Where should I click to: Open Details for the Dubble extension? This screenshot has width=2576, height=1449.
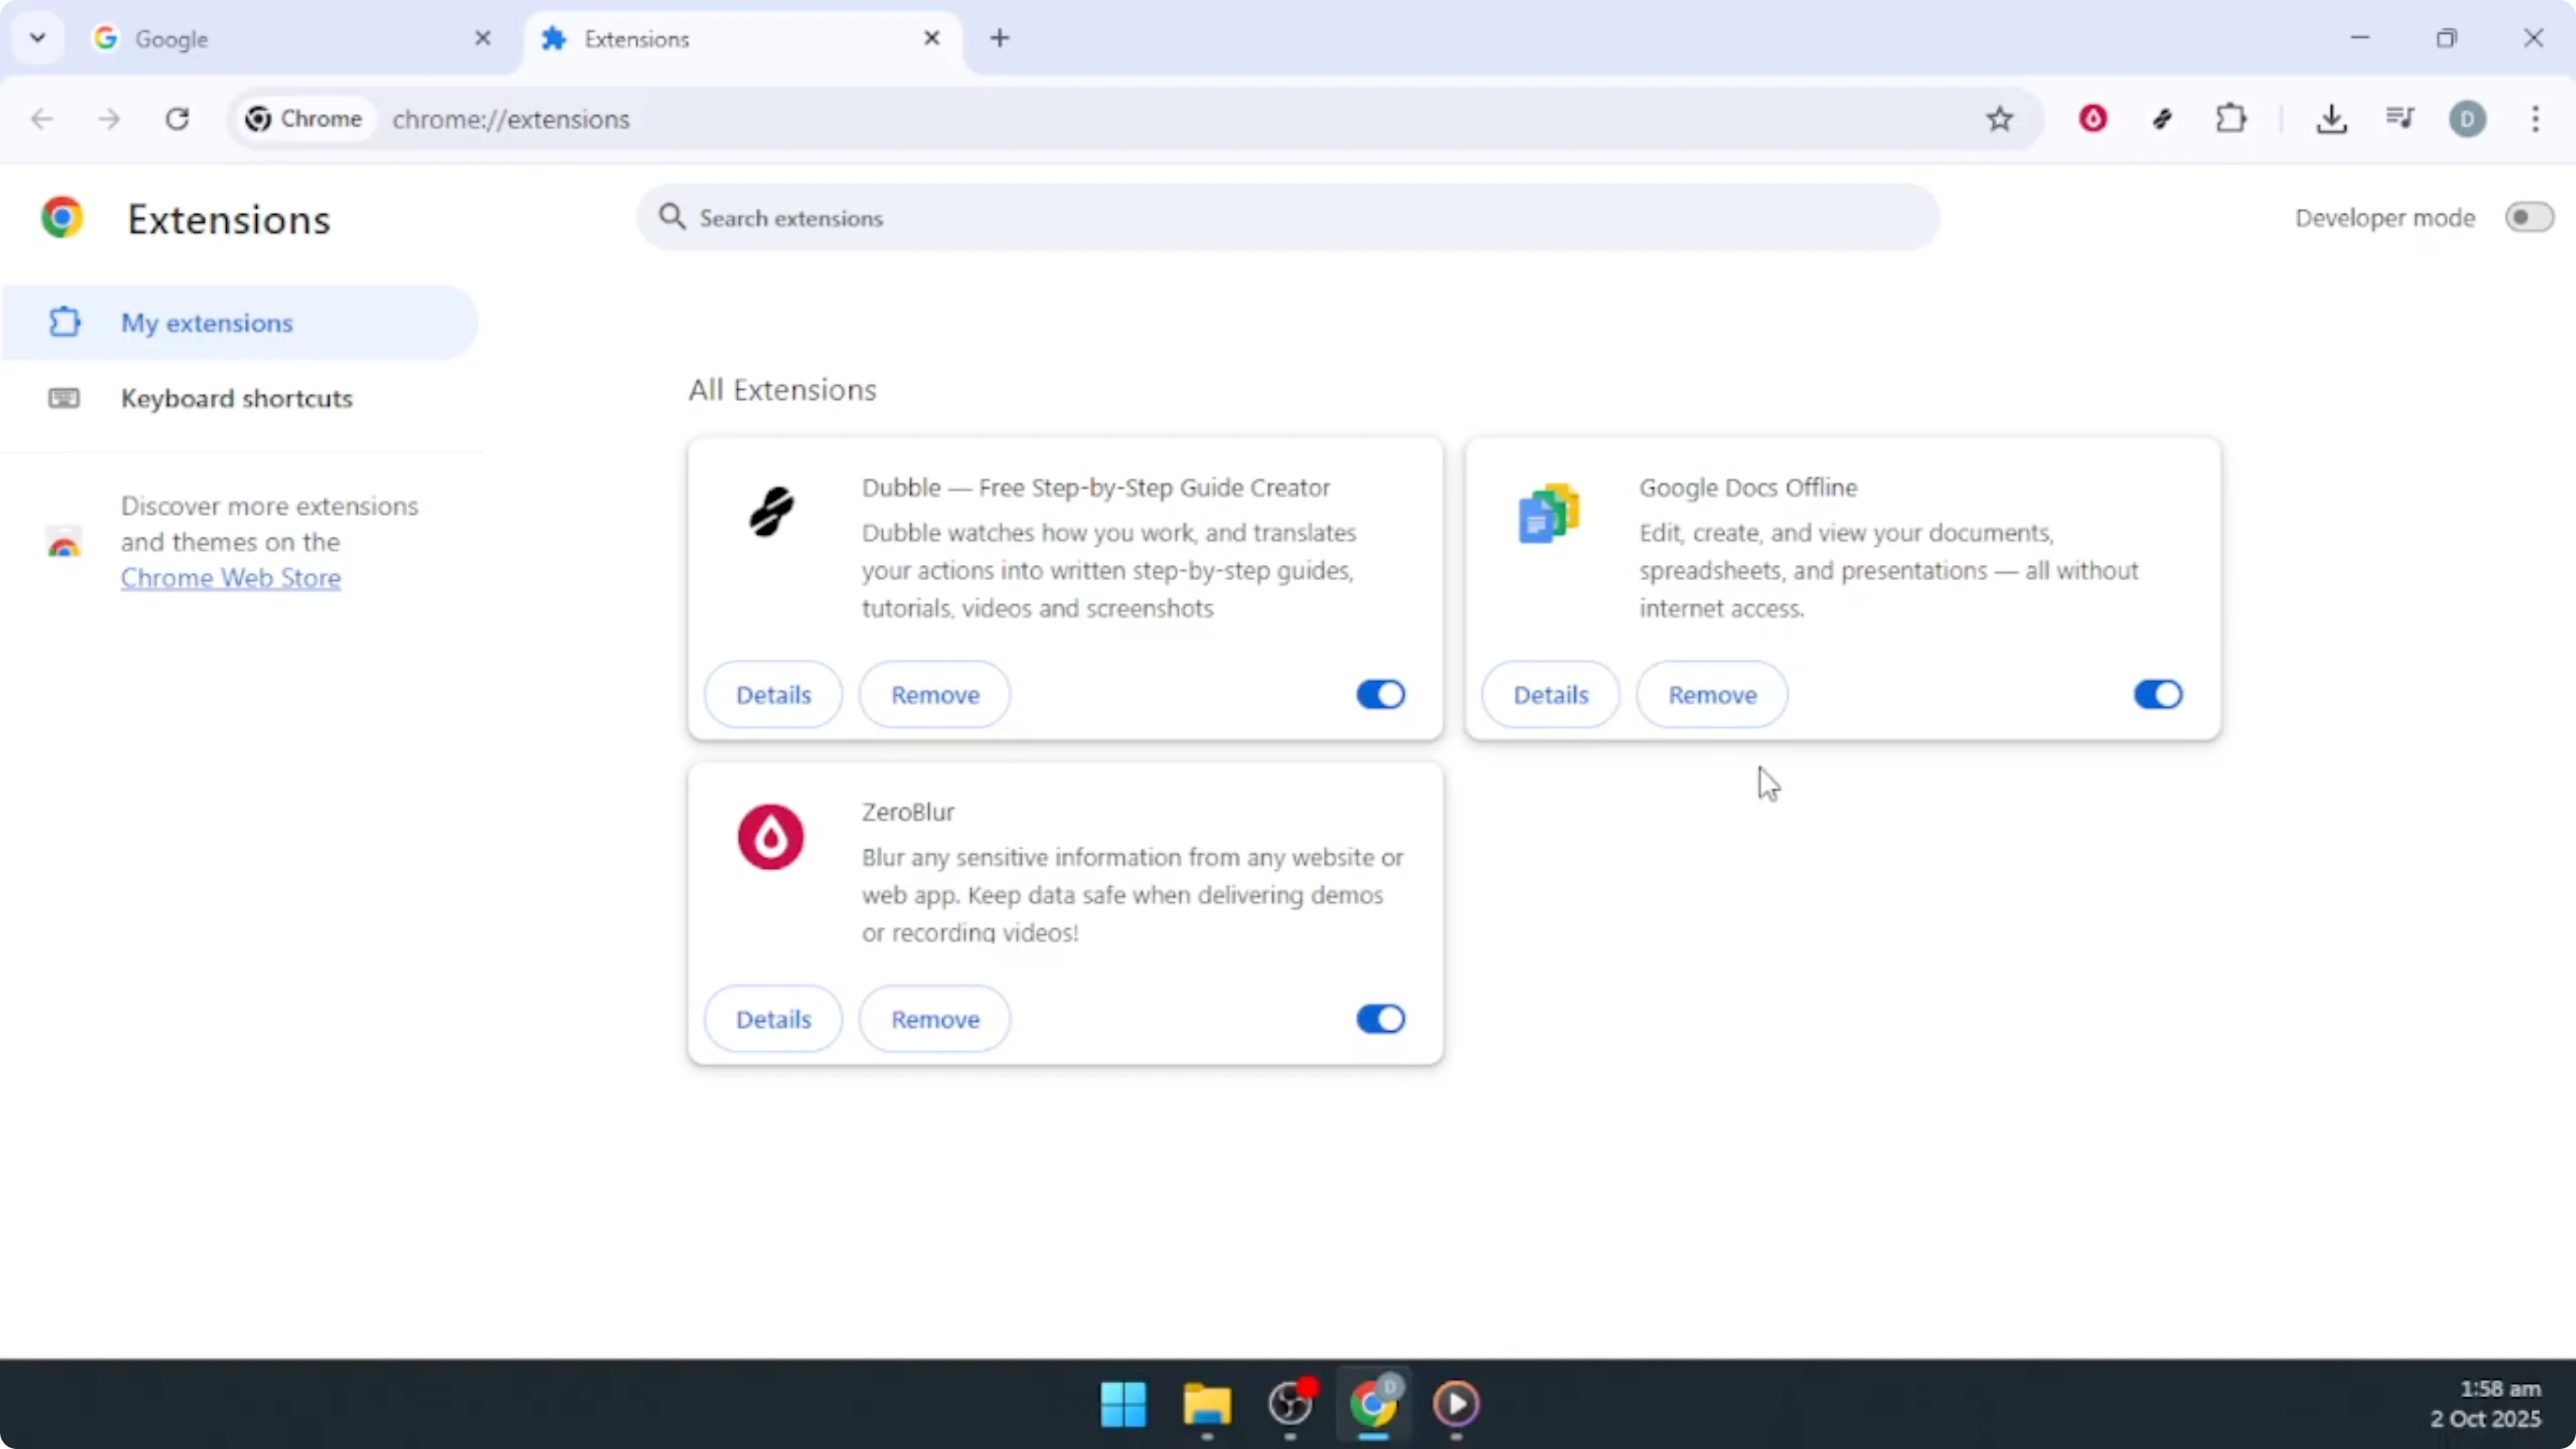coord(773,694)
